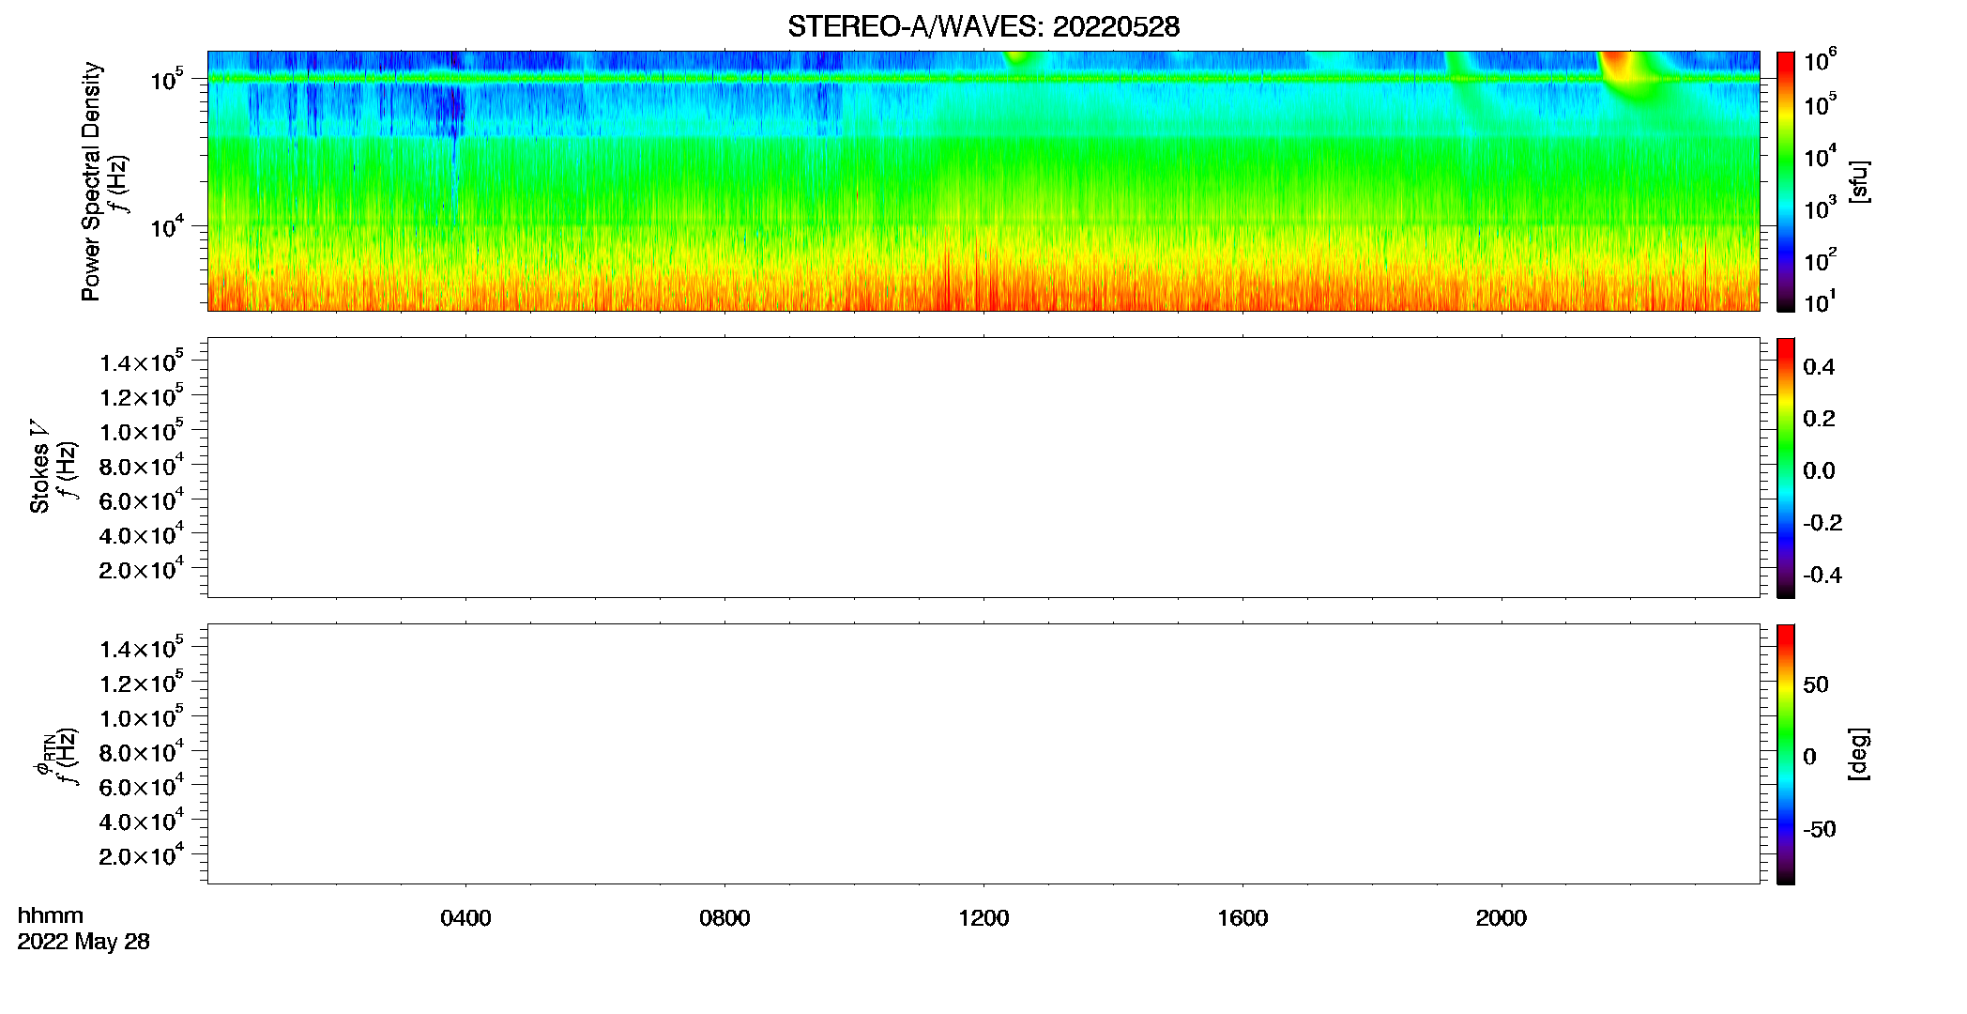This screenshot has height=1014, width=1967.
Task: Click the phi RTN degree colorbar
Action: point(1786,754)
